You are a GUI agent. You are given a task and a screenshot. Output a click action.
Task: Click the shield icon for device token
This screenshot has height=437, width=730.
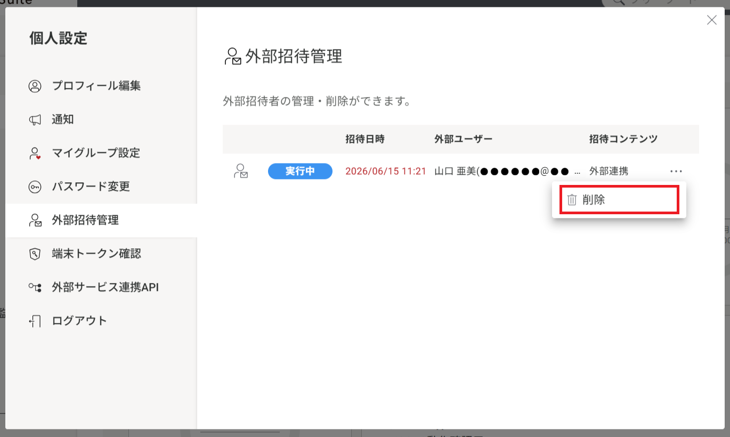point(35,254)
